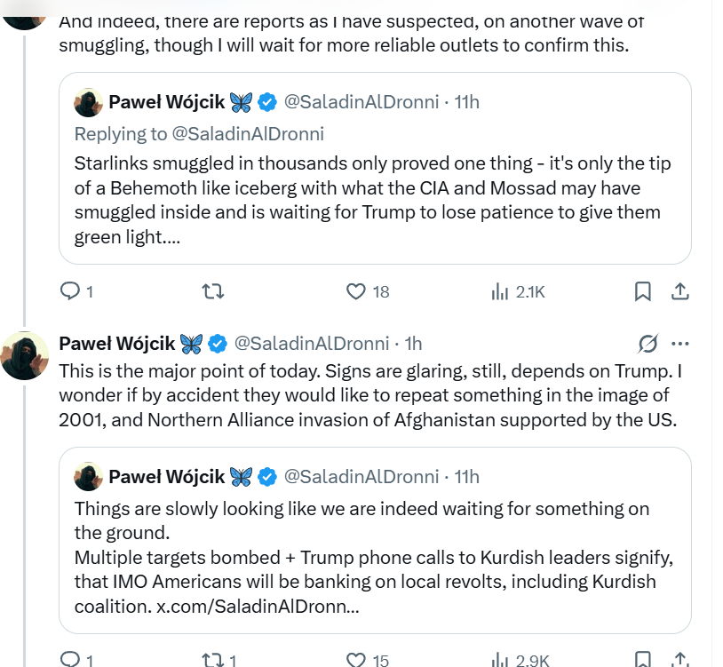Click the small avatar in the Starlinks quote
The height and width of the screenshot is (667, 723).
tap(89, 102)
